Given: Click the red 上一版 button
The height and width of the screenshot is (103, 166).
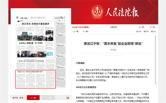Looking at the screenshot, I should (x=33, y=97).
